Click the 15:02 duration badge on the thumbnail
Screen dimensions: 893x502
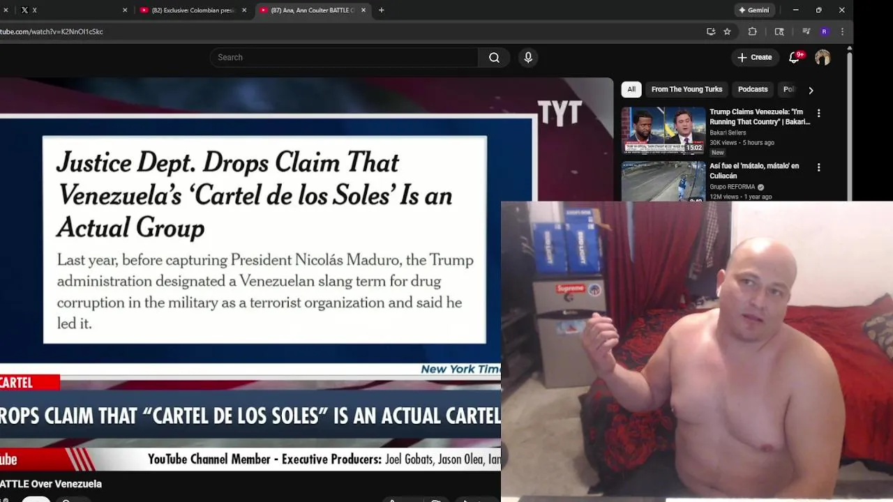(694, 148)
